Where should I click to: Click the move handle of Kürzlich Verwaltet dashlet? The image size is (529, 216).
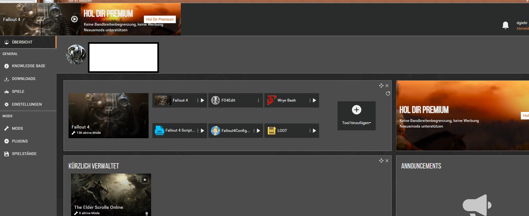381,161
